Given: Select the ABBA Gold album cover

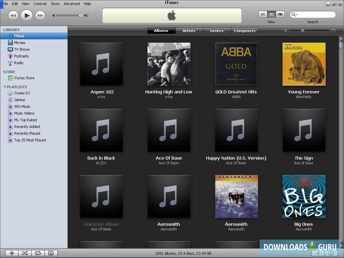Looking at the screenshot, I should (236, 64).
